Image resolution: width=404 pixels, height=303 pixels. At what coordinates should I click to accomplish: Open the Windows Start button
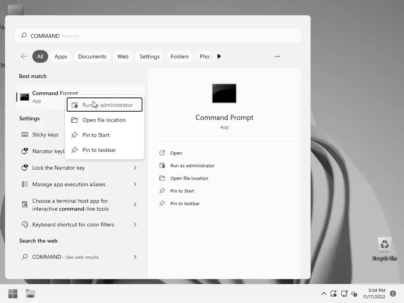click(x=13, y=294)
